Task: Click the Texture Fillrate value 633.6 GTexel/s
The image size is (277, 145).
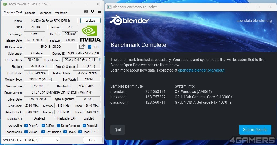Action: tap(87, 73)
